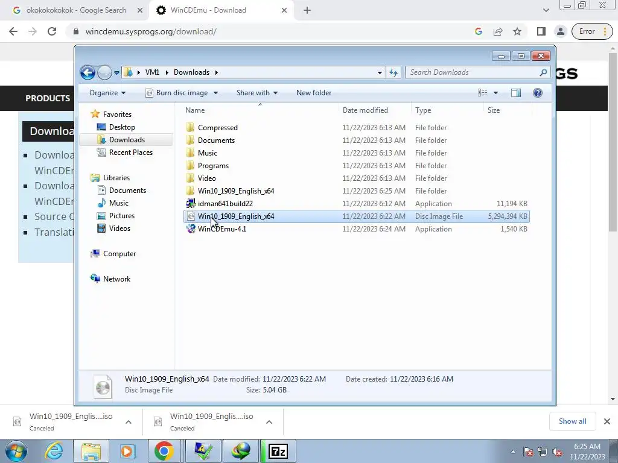Switch to WinCDEmu - Download tab
The width and height of the screenshot is (618, 463).
click(208, 10)
